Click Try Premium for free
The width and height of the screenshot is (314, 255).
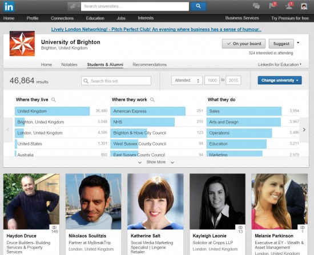click(x=290, y=18)
